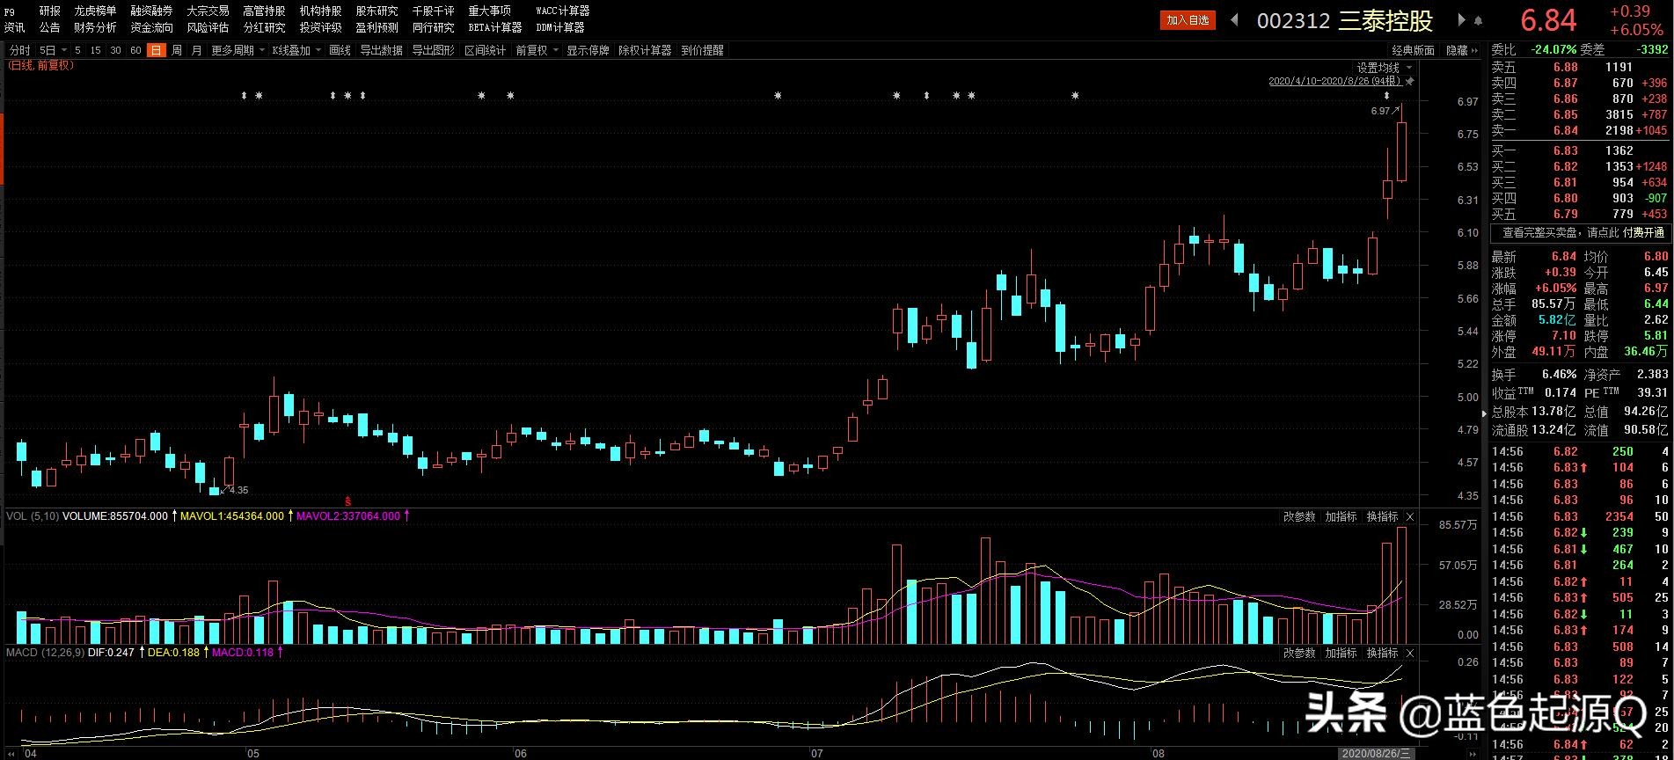Open the K线叠加 dropdown

pyautogui.click(x=296, y=50)
